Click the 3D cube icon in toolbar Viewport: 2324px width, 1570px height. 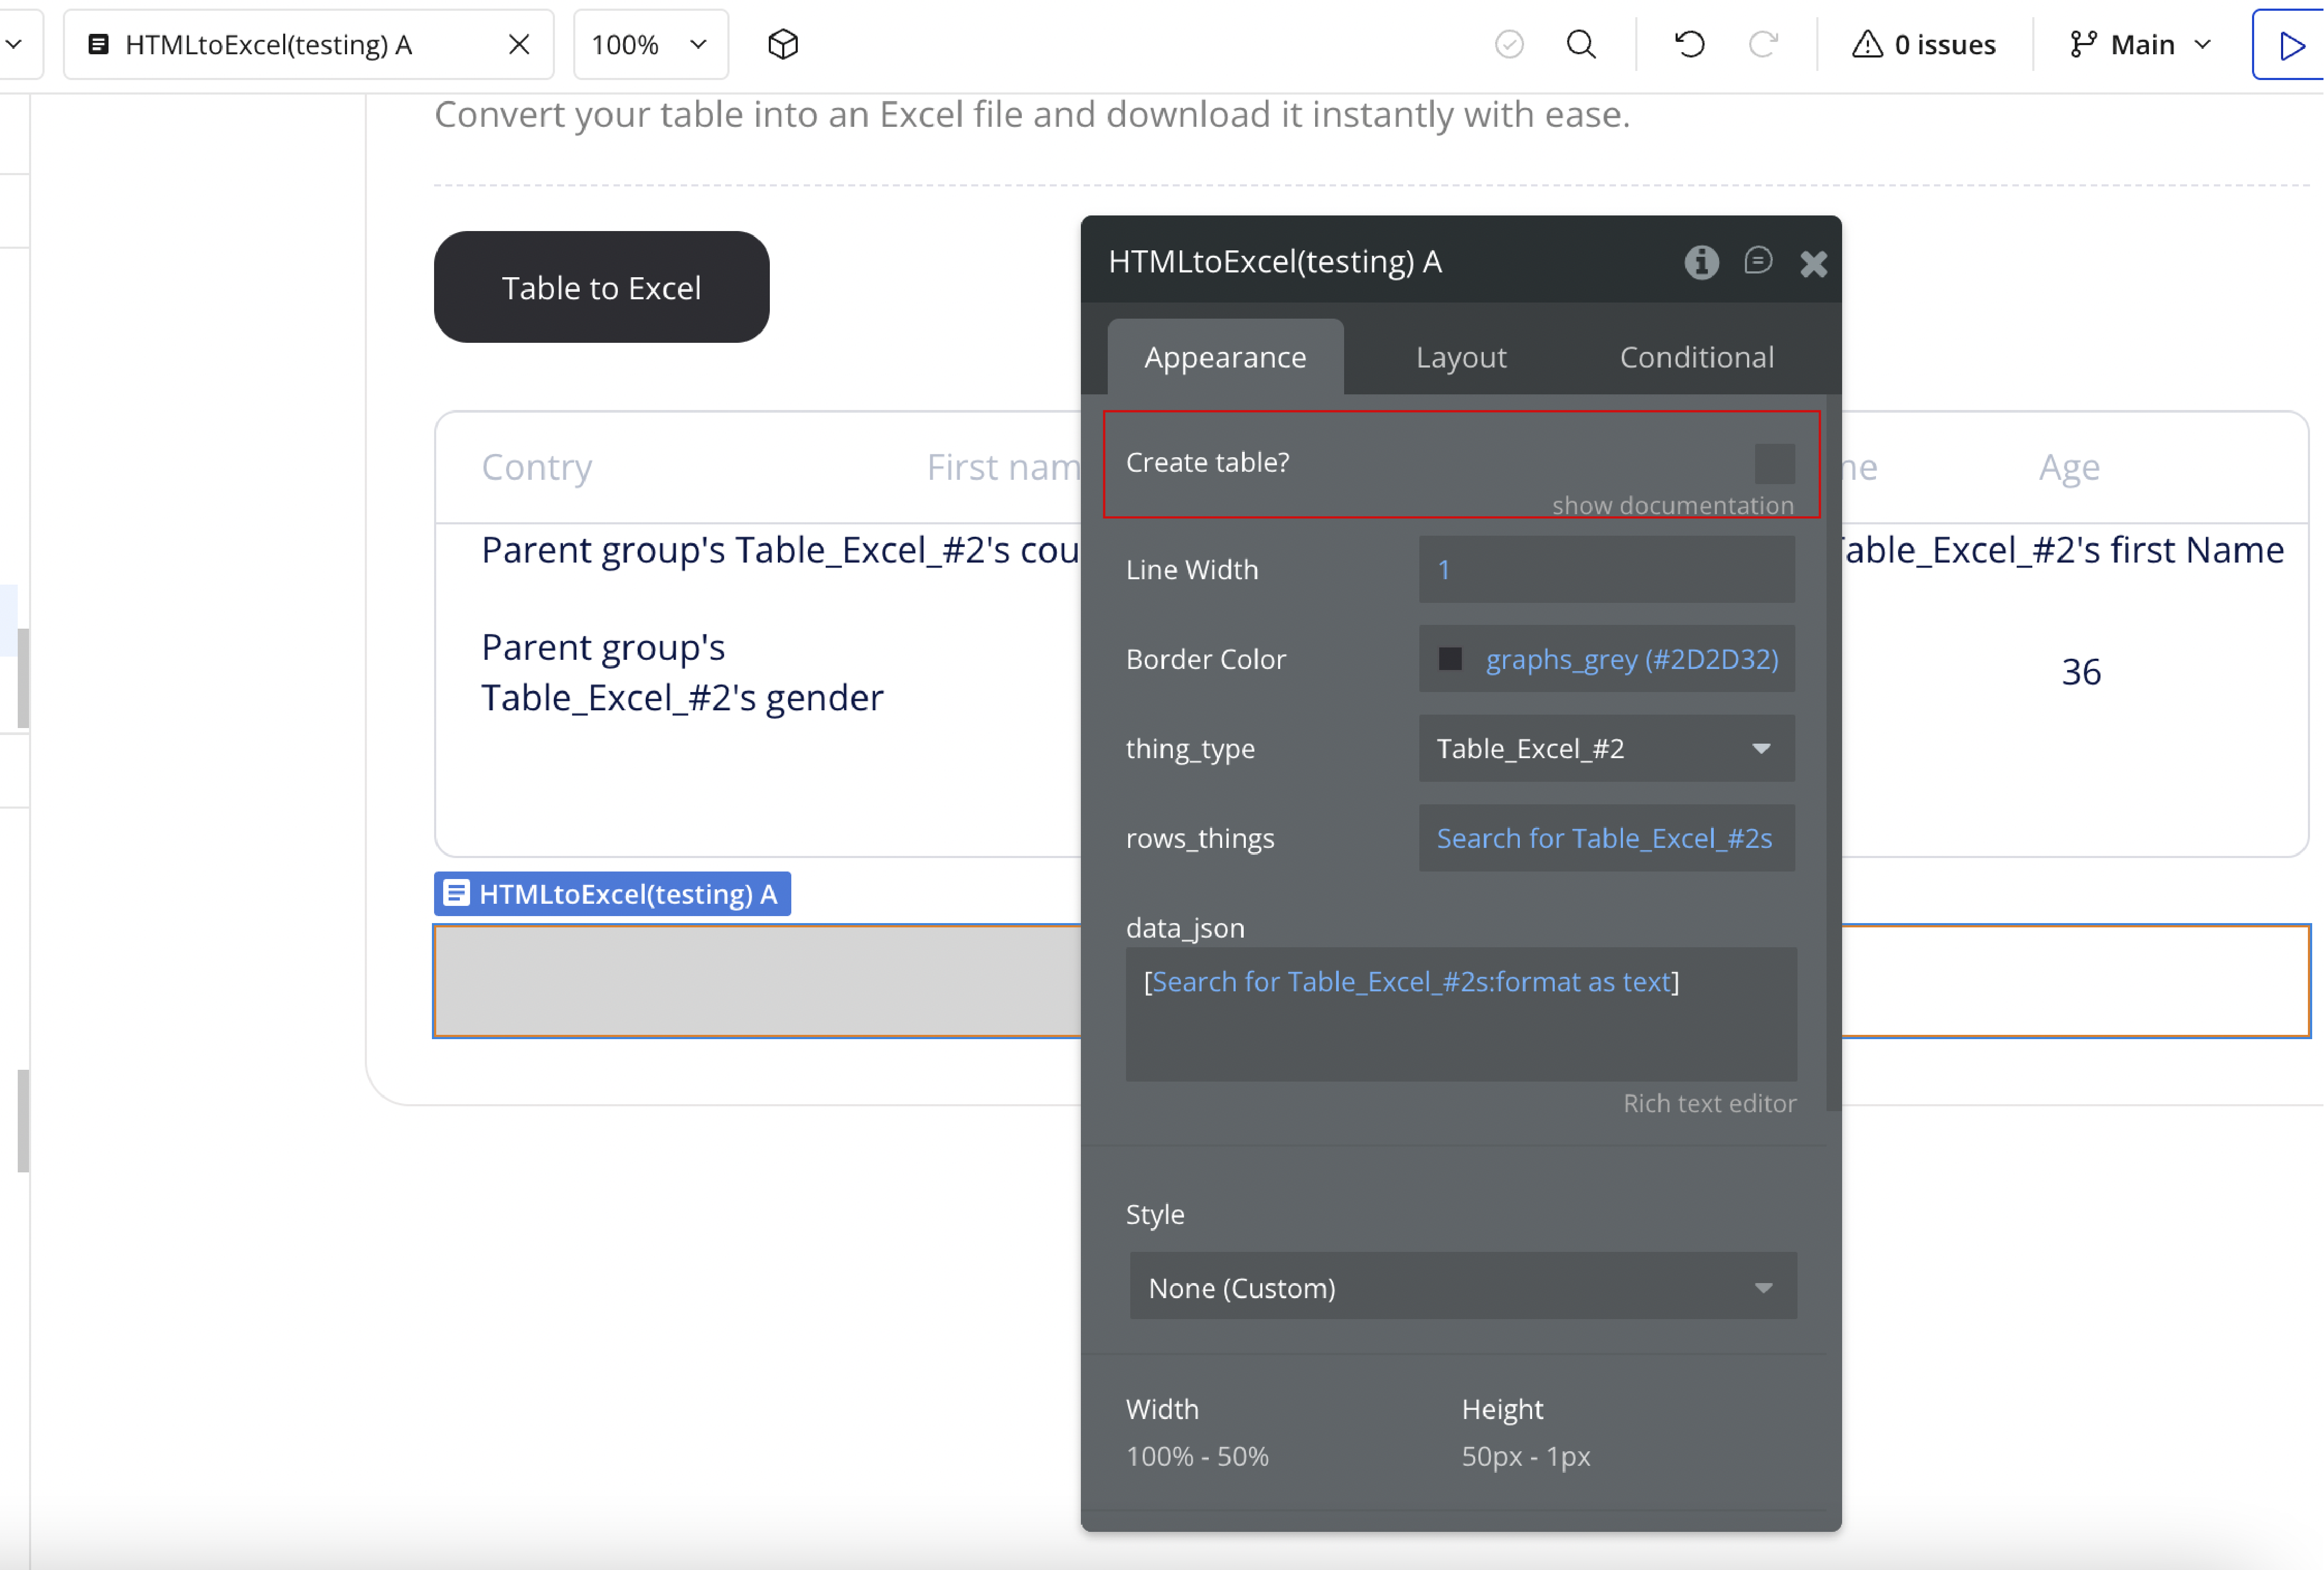[x=782, y=44]
